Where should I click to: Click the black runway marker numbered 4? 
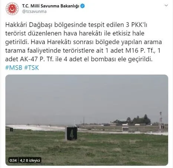point(71,134)
